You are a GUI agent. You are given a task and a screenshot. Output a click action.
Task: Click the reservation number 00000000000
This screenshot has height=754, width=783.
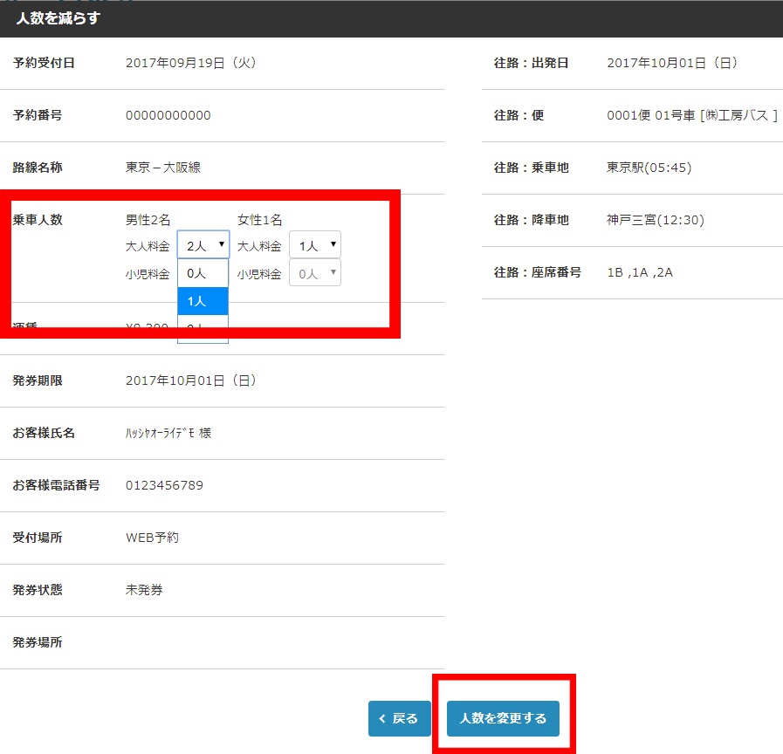click(168, 115)
